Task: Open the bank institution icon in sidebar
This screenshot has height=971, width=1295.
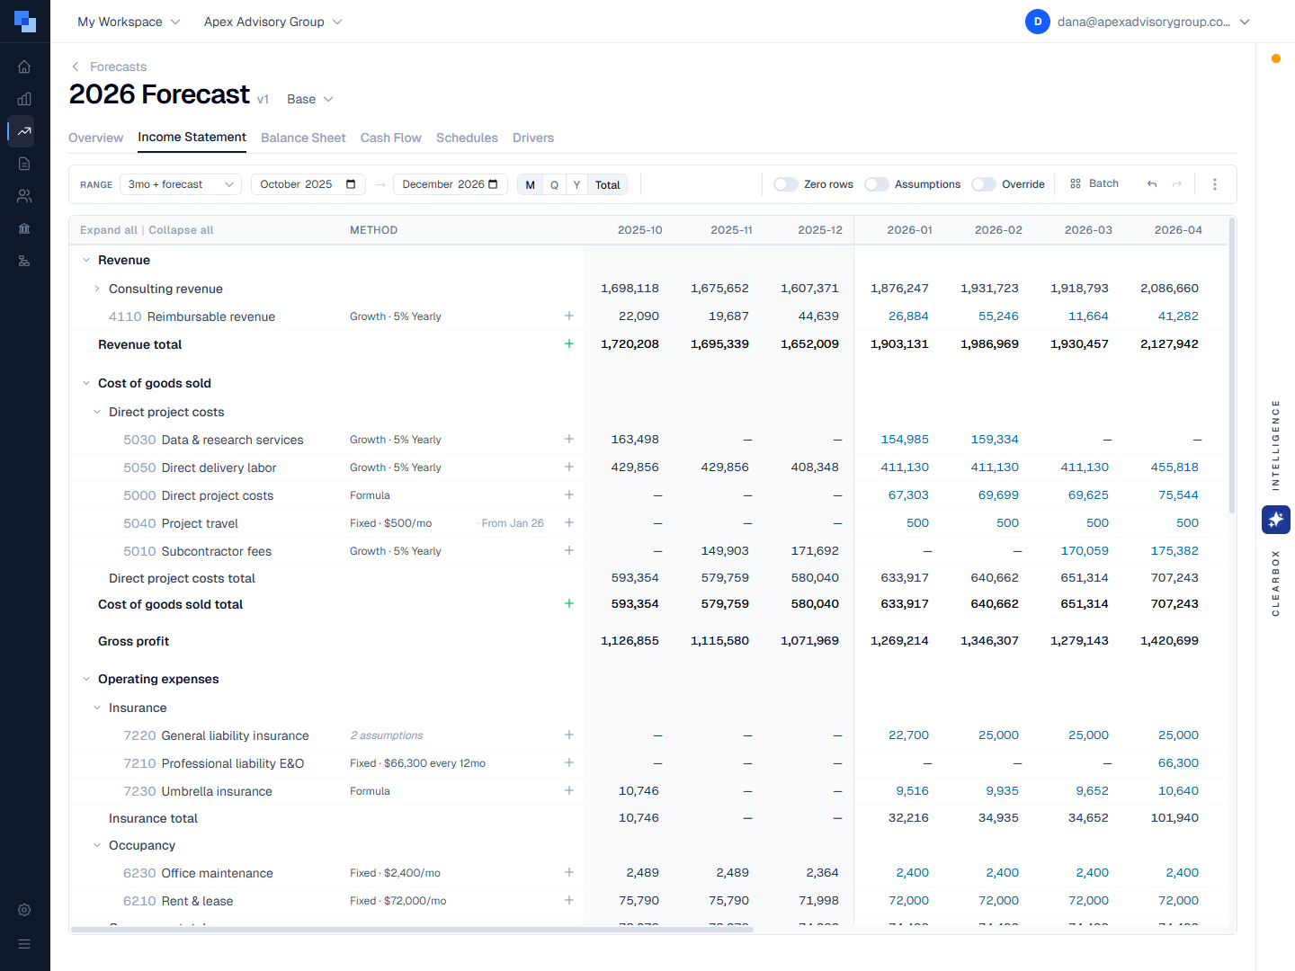Action: [24, 228]
